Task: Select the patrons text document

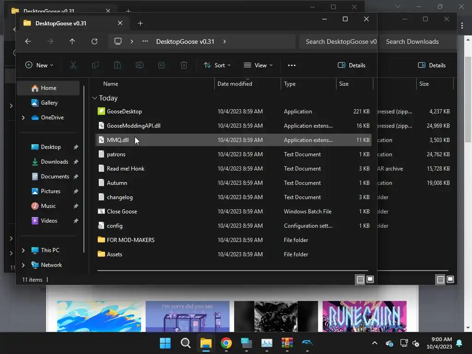Action: [233, 154]
